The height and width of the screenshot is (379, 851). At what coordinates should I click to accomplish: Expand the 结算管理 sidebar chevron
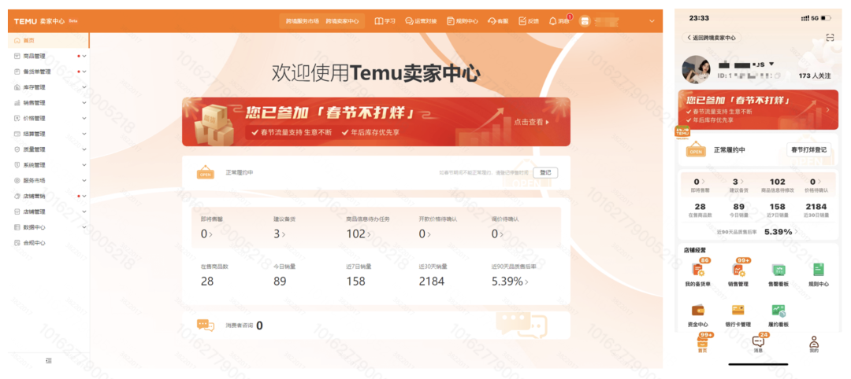[84, 134]
